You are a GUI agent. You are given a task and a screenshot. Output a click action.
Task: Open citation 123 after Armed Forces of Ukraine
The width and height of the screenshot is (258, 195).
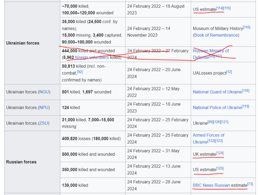click(x=219, y=141)
